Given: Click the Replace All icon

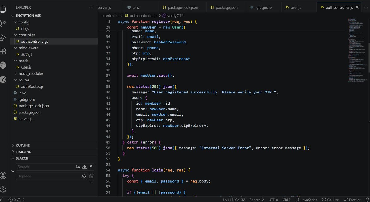Looking at the screenshot, I should pyautogui.click(x=91, y=176).
